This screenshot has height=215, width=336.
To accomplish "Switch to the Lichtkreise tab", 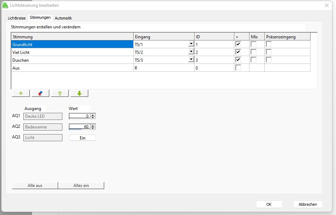I will coord(17,18).
